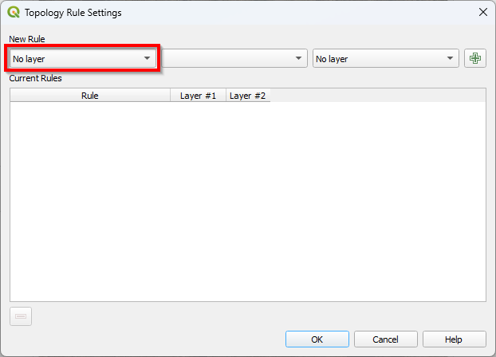Click the arrow of the middle rule combo box

[x=298, y=58]
